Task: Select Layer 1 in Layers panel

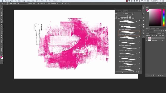Action: pos(155,38)
